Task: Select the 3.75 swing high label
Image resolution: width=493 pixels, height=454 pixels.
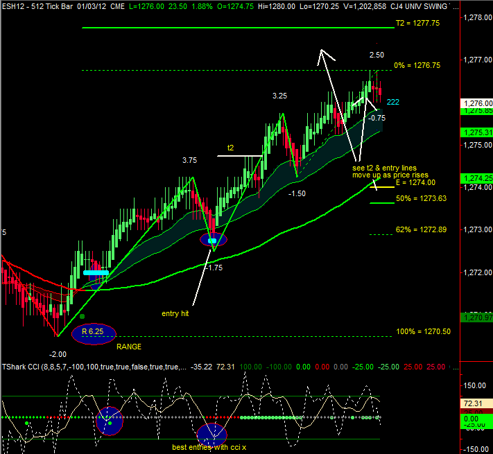Action: coord(190,160)
